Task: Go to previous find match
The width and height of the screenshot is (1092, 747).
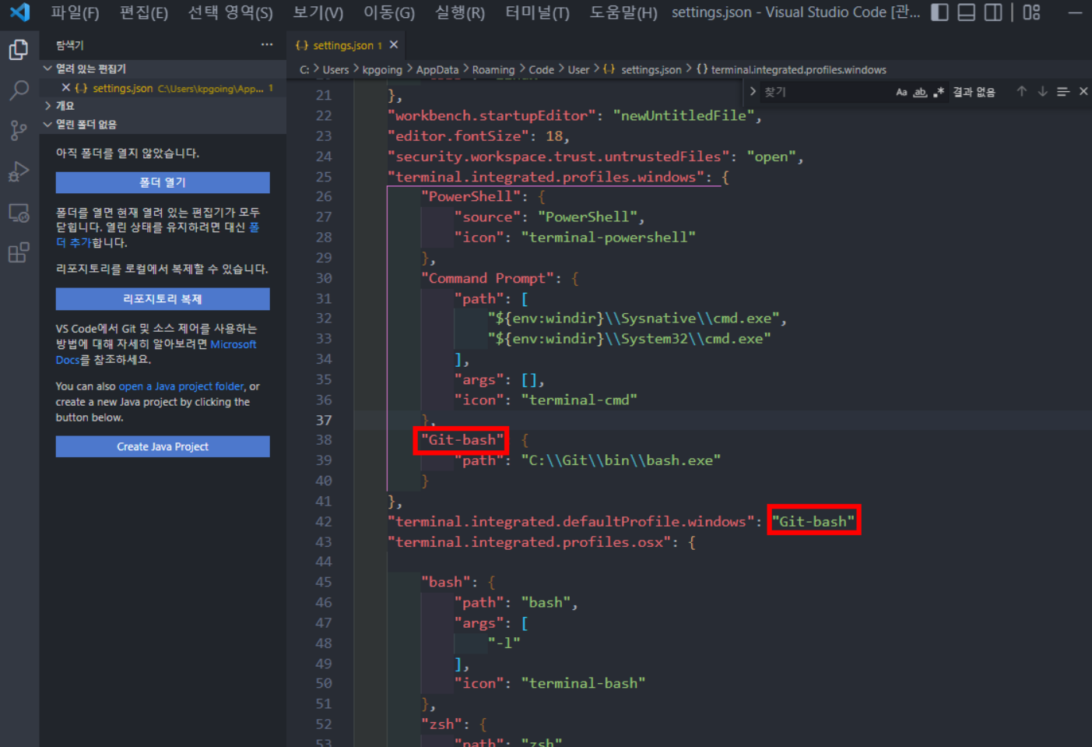Action: point(1022,92)
